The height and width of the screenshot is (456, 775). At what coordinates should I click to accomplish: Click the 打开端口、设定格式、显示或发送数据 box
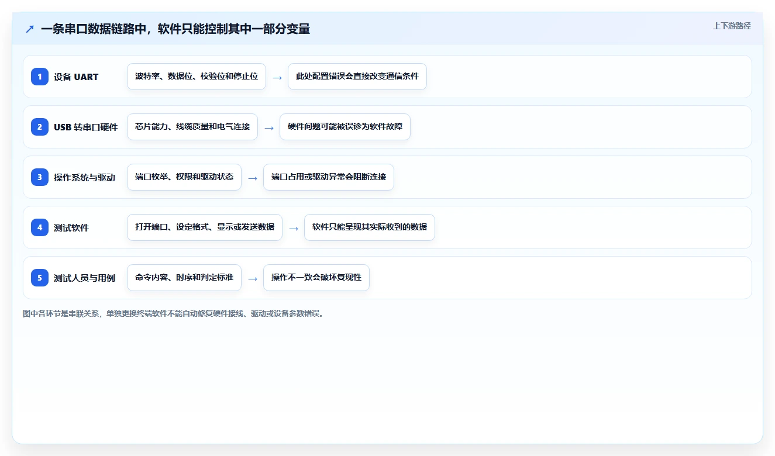point(205,227)
